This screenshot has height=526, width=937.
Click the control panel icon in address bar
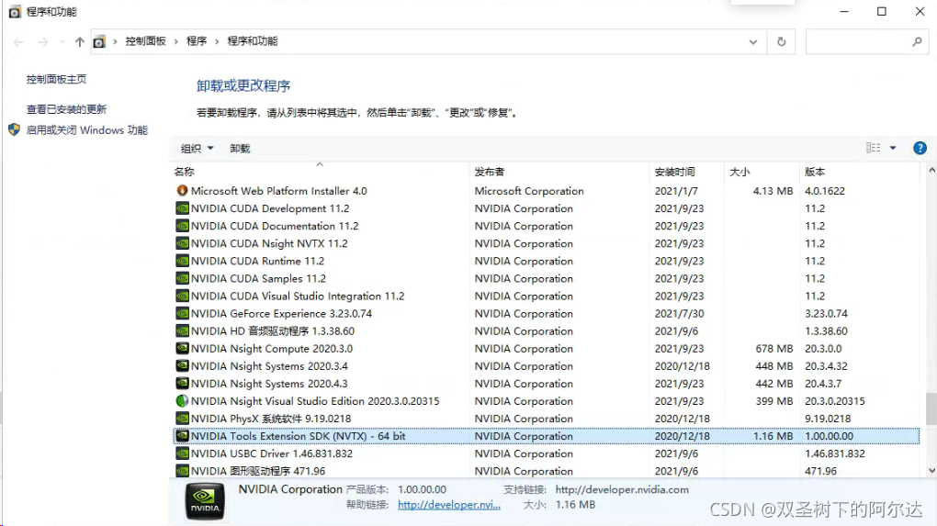tap(99, 42)
